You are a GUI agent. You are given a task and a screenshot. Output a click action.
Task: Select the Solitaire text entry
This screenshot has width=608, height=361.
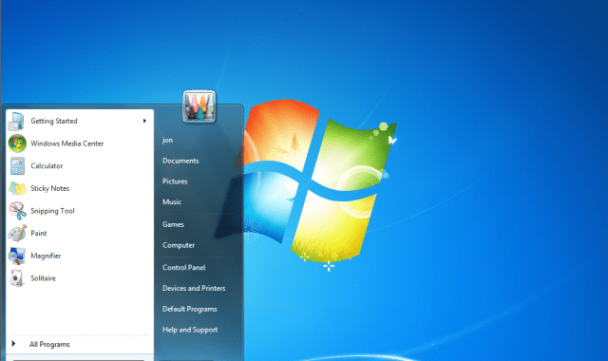43,278
